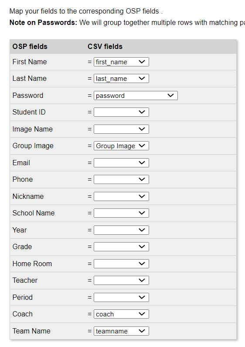Open the First Name CSV field dropdown

pyautogui.click(x=121, y=62)
